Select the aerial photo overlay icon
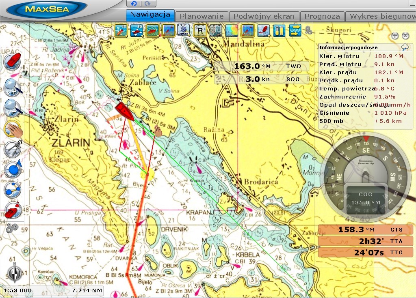 (x=216, y=31)
